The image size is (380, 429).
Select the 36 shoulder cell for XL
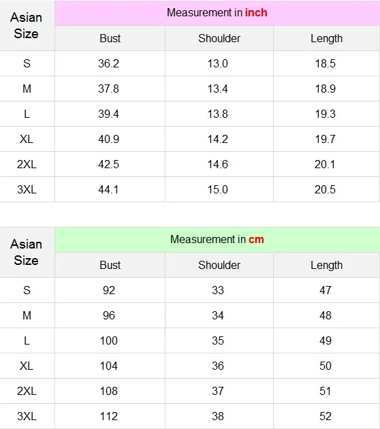[218, 366]
